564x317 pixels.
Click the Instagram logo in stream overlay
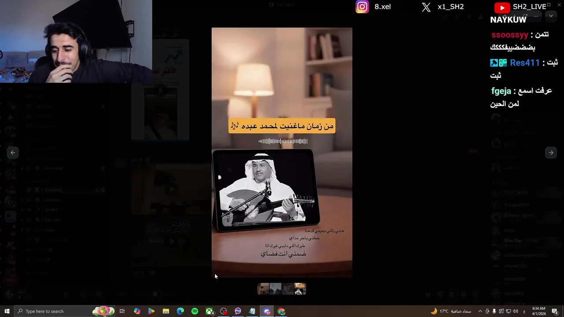click(362, 7)
